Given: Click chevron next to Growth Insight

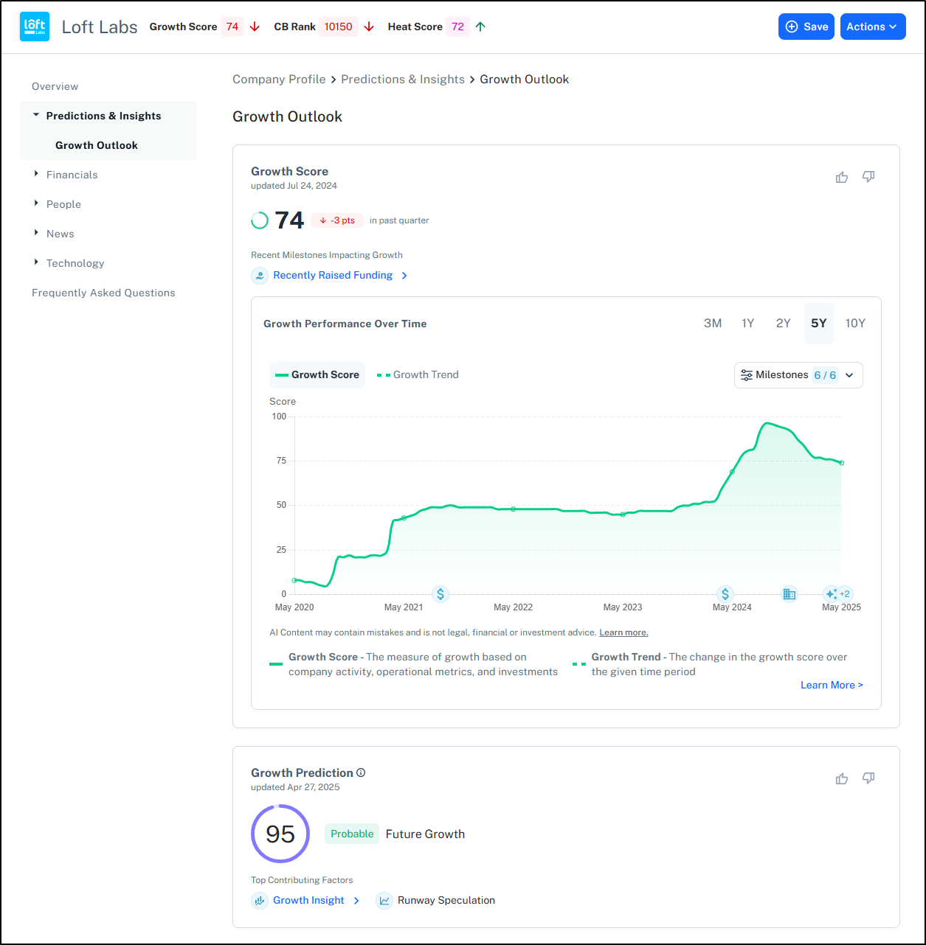Looking at the screenshot, I should point(356,901).
